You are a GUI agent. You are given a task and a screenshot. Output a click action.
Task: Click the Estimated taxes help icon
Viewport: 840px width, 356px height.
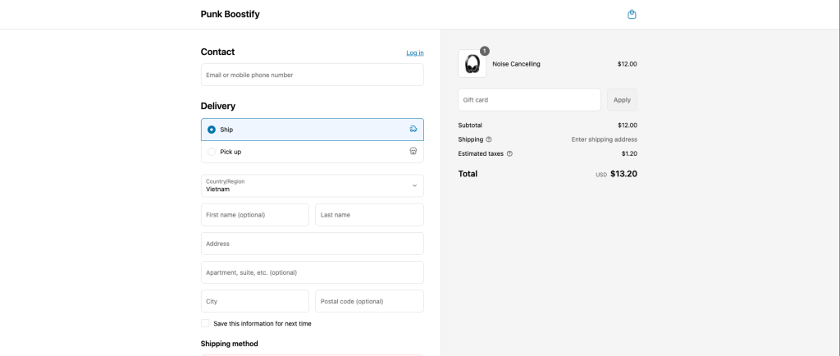(x=509, y=153)
